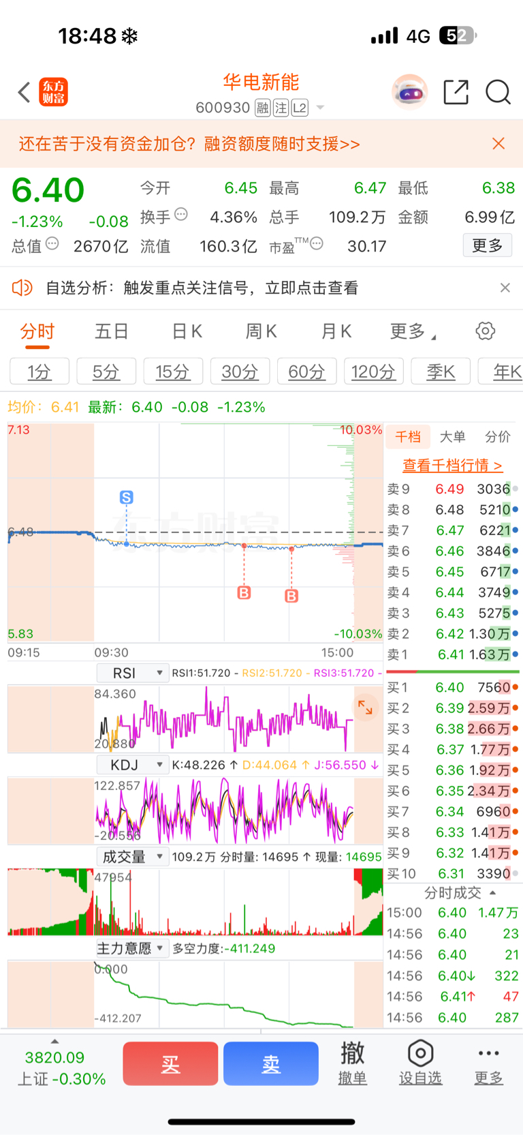Open bottom 更多 three-dot menu
The height and width of the screenshot is (1135, 523).
(x=488, y=1063)
